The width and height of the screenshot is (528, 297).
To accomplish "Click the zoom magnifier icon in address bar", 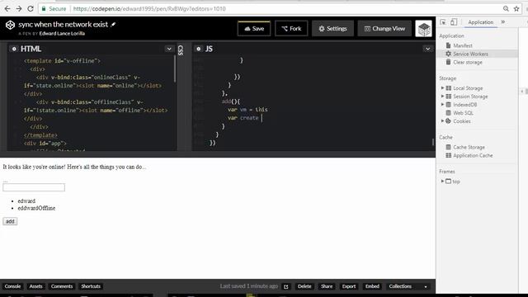I will pyautogui.click(x=506, y=9).
